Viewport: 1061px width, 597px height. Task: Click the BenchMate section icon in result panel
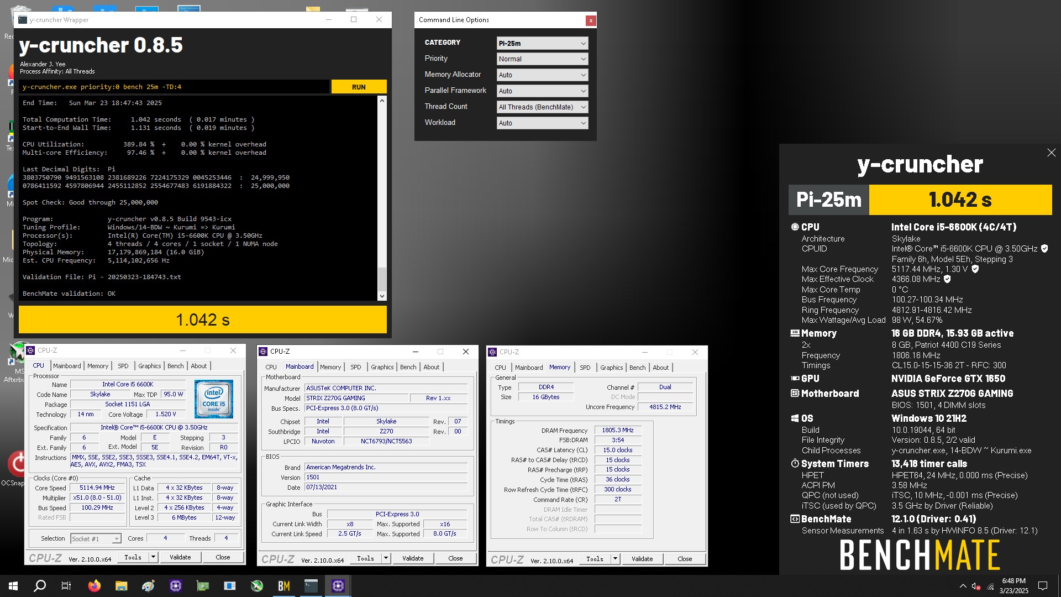click(795, 519)
